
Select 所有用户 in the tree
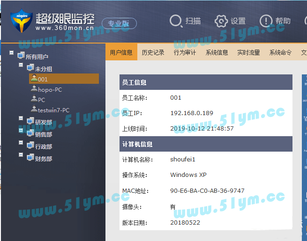click(37, 57)
